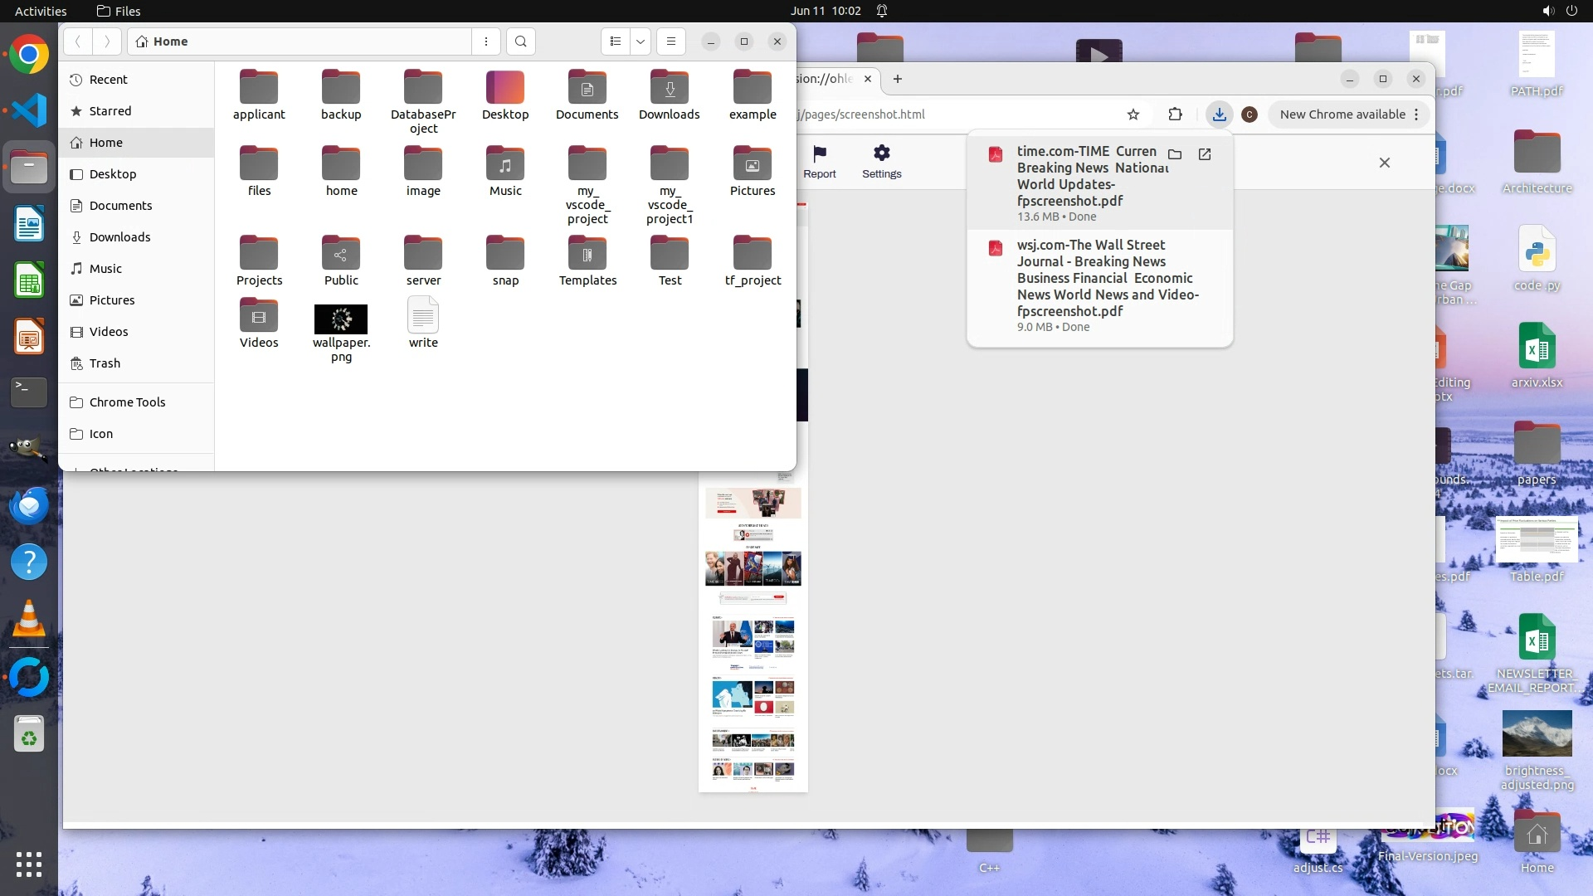Click the wallpaper.png file thumbnail
Image resolution: width=1593 pixels, height=896 pixels.
pos(341,319)
